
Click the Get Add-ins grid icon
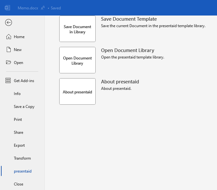8,80
